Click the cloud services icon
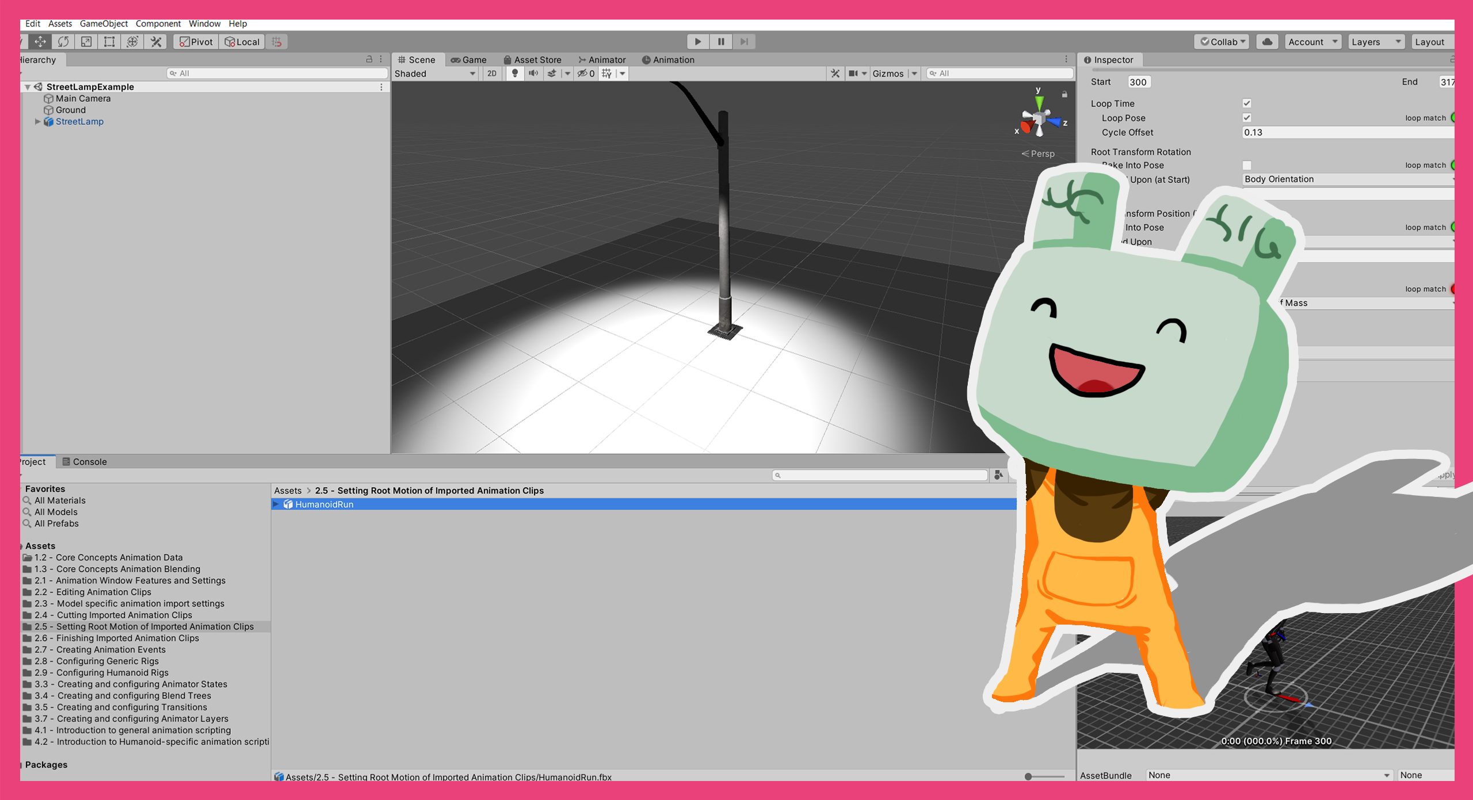Image resolution: width=1473 pixels, height=800 pixels. (x=1267, y=41)
